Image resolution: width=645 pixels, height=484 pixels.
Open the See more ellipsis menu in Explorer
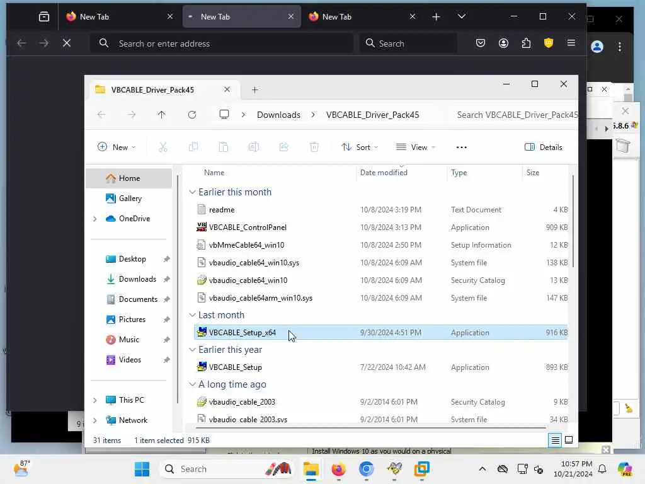point(462,147)
